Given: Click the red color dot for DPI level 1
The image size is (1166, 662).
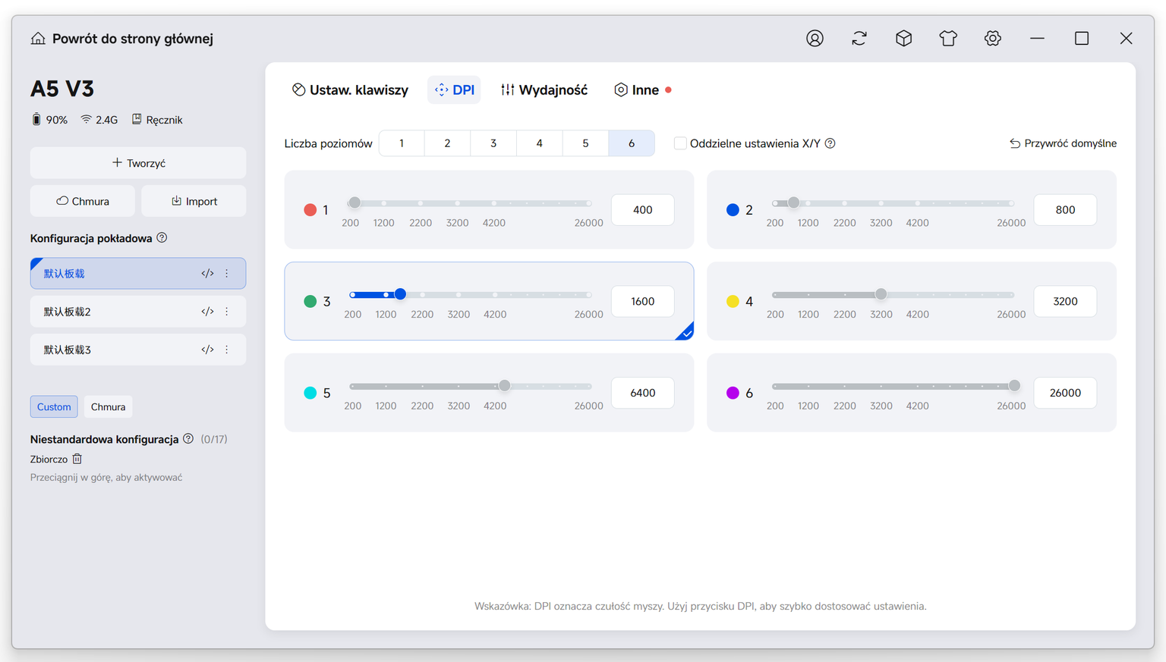Looking at the screenshot, I should (x=310, y=210).
